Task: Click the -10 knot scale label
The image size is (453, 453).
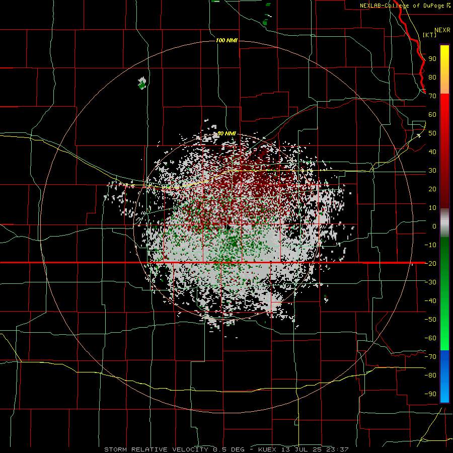Action: [430, 245]
